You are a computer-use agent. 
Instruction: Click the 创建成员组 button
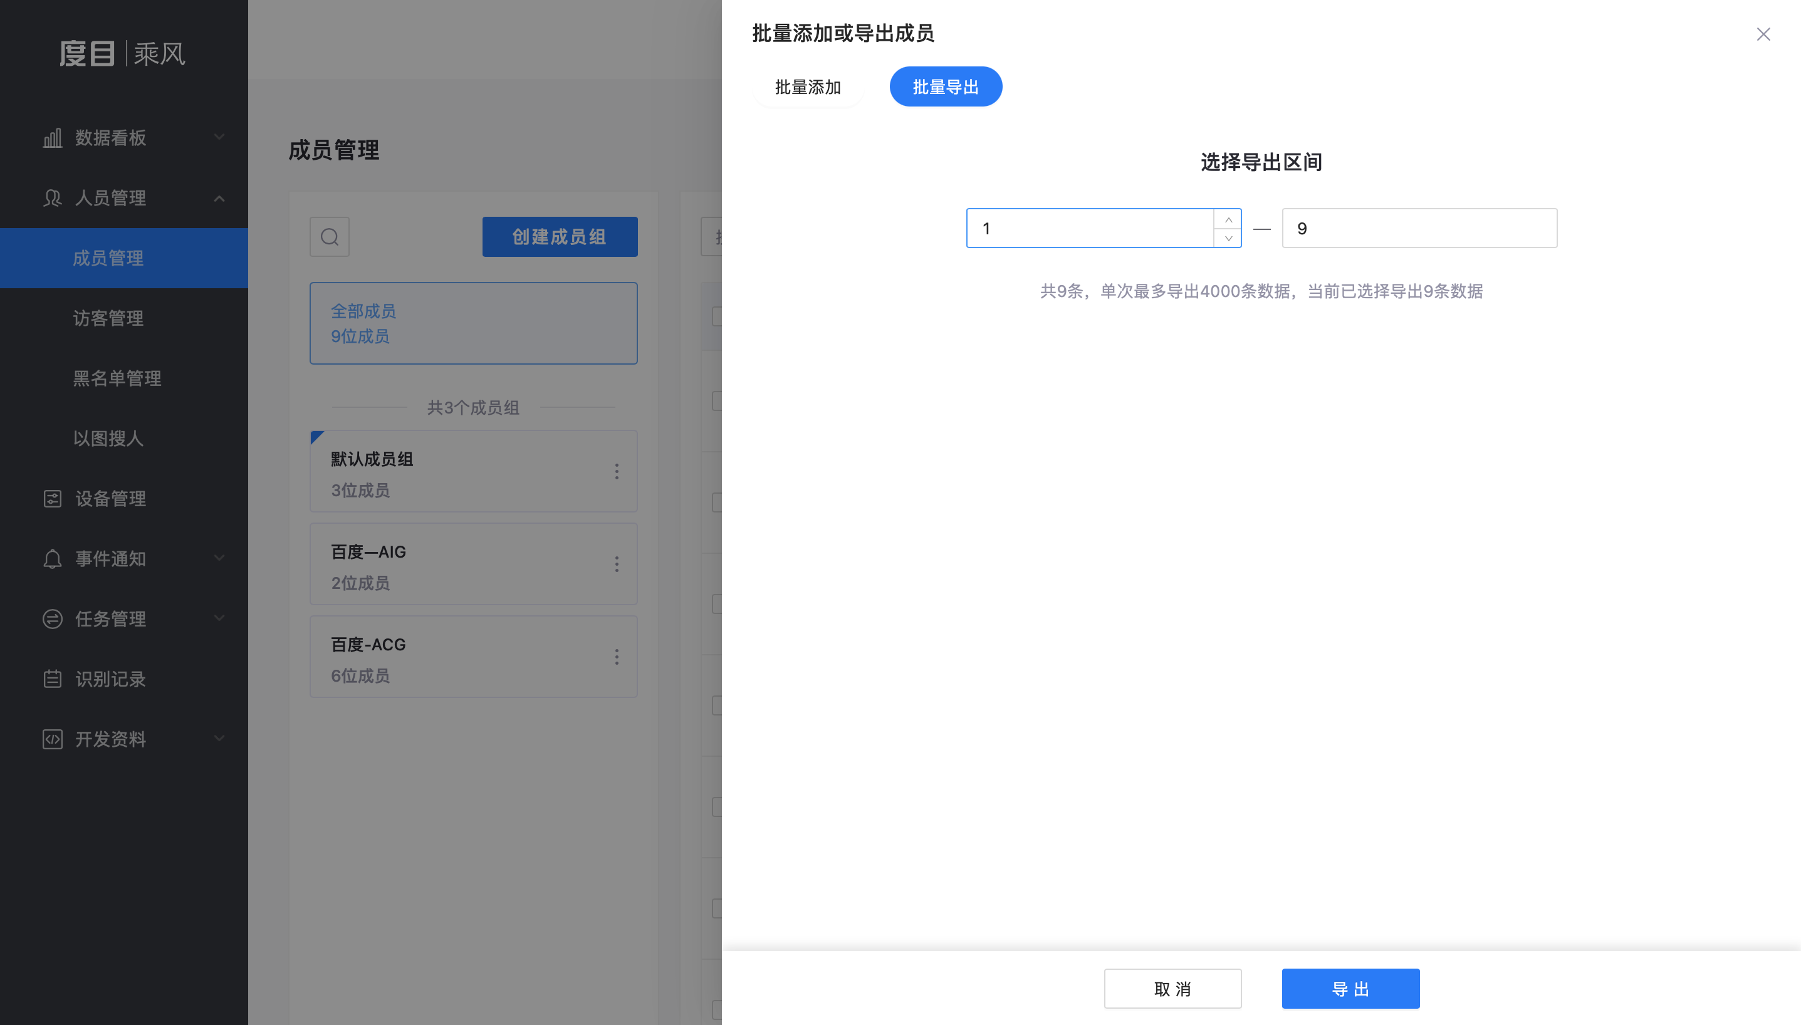coord(560,237)
